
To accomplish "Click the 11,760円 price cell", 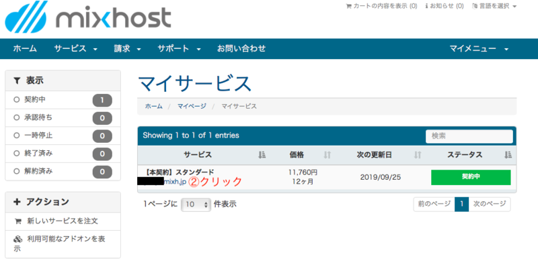I will (303, 172).
